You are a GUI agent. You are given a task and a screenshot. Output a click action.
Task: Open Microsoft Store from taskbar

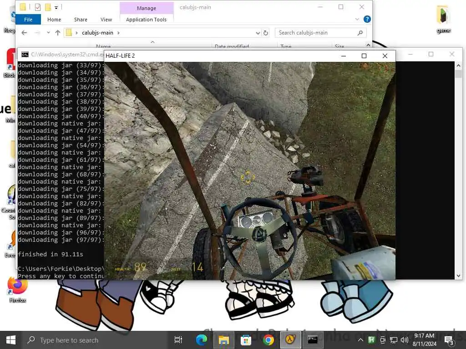[x=246, y=340]
